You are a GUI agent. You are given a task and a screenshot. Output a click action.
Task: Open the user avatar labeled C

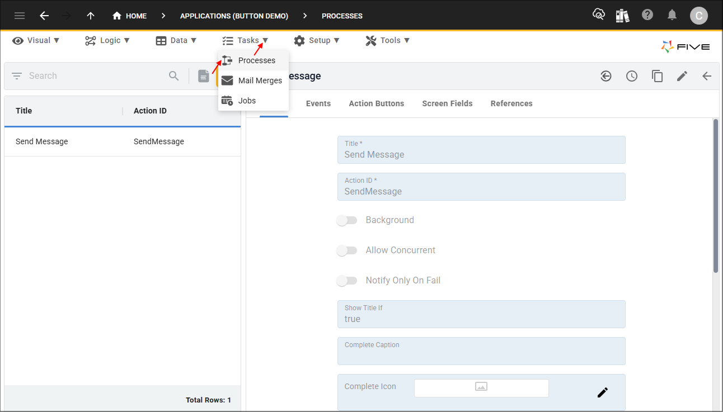[698, 16]
